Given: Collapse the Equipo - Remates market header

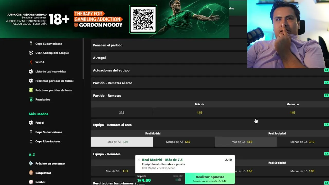Looking at the screenshot, I should [210, 154].
